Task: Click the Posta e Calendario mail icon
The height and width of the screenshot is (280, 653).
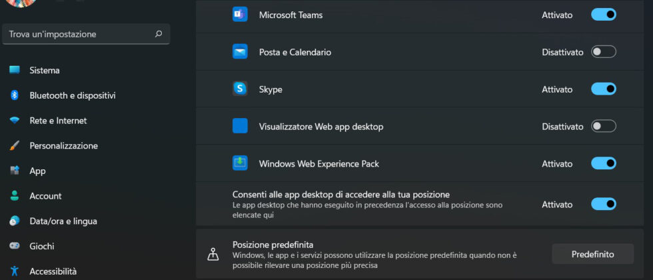Action: click(x=240, y=52)
